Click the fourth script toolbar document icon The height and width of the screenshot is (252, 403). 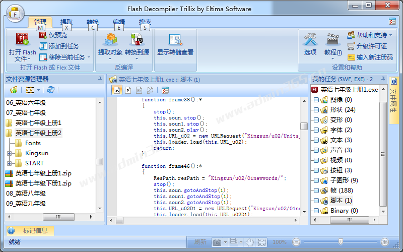(150, 90)
